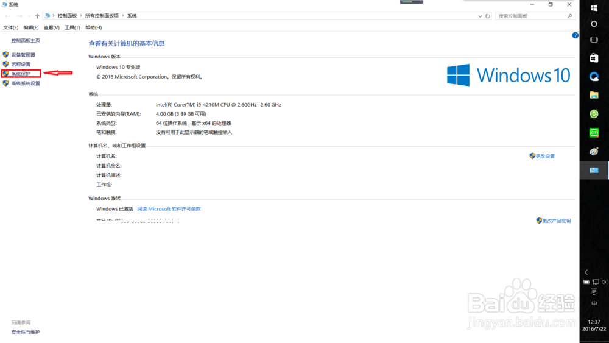This screenshot has width=609, height=343.
Task: Open the address bar history dropdown
Action: [480, 16]
